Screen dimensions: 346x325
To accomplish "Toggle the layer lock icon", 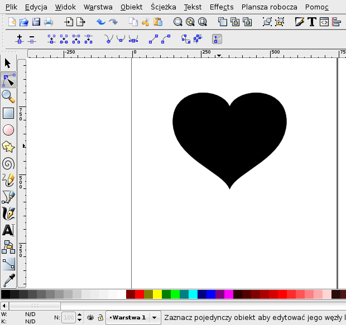I will 100,317.
